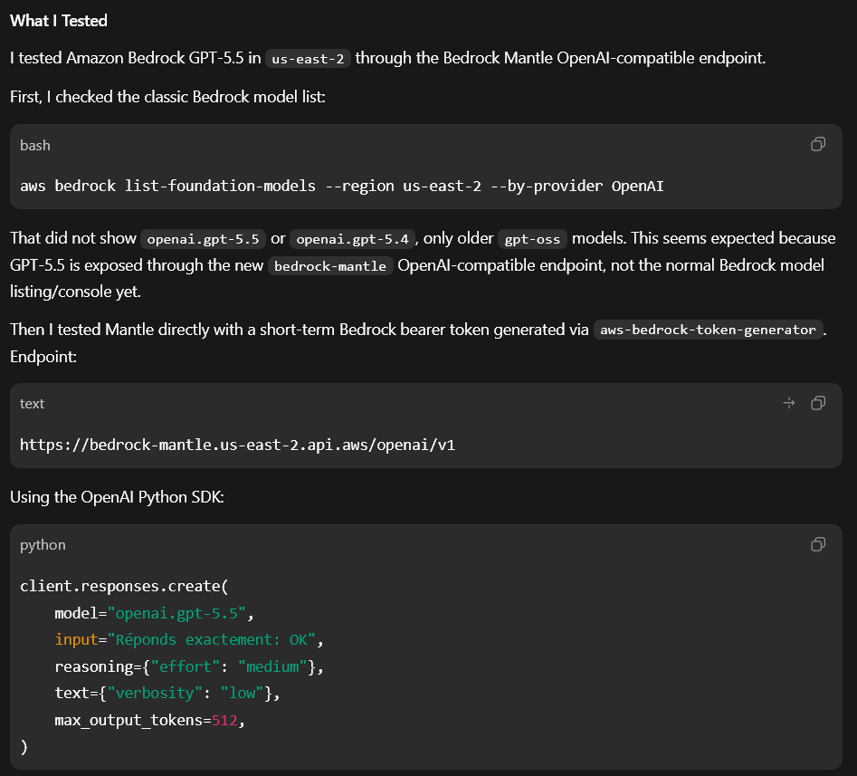Image resolution: width=857 pixels, height=776 pixels.
Task: Click the reasoning effort medium line
Action: tap(189, 666)
